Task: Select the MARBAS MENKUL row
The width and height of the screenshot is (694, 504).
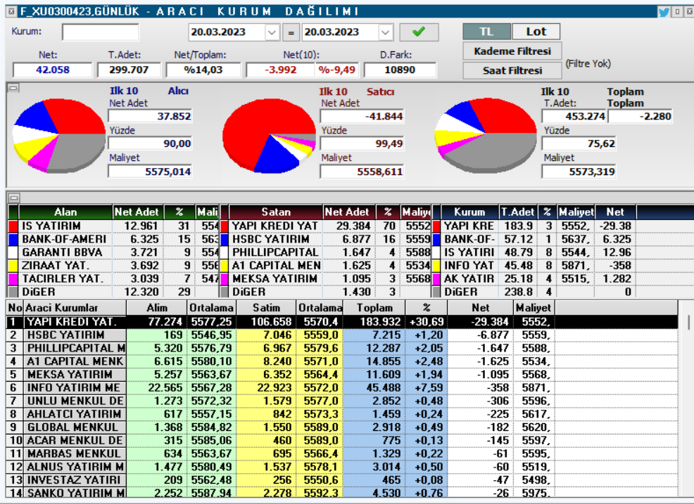Action: coord(341,453)
